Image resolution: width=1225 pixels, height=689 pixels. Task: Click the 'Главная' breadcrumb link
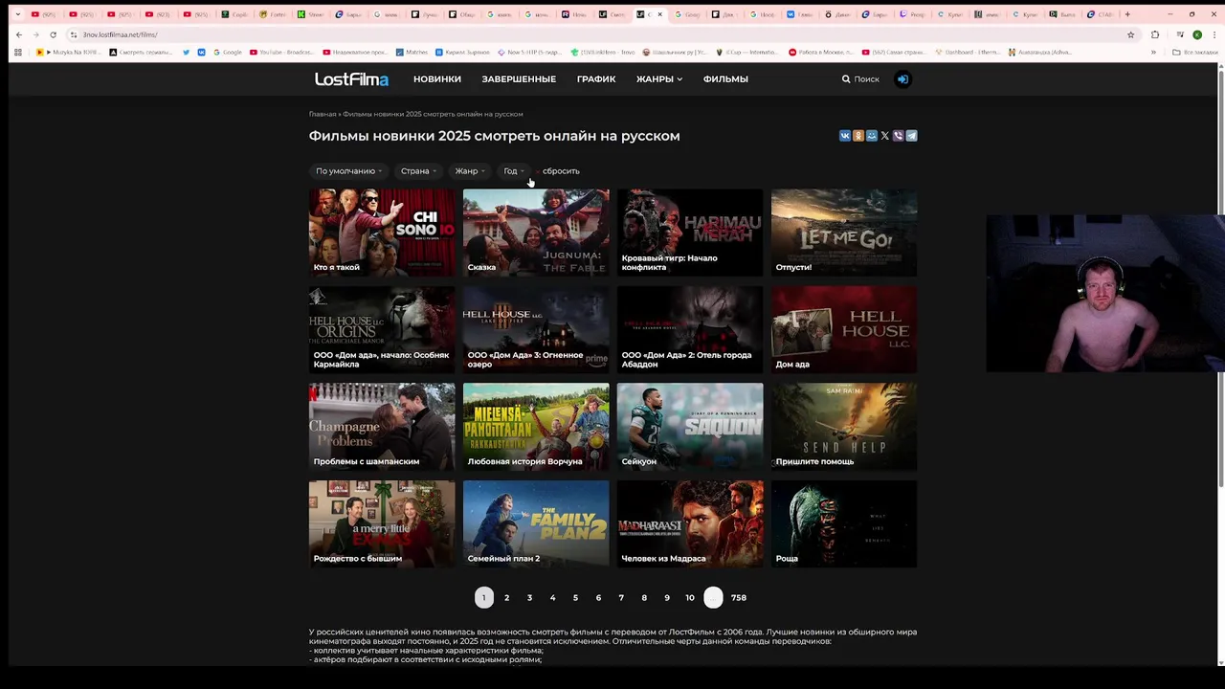point(323,114)
